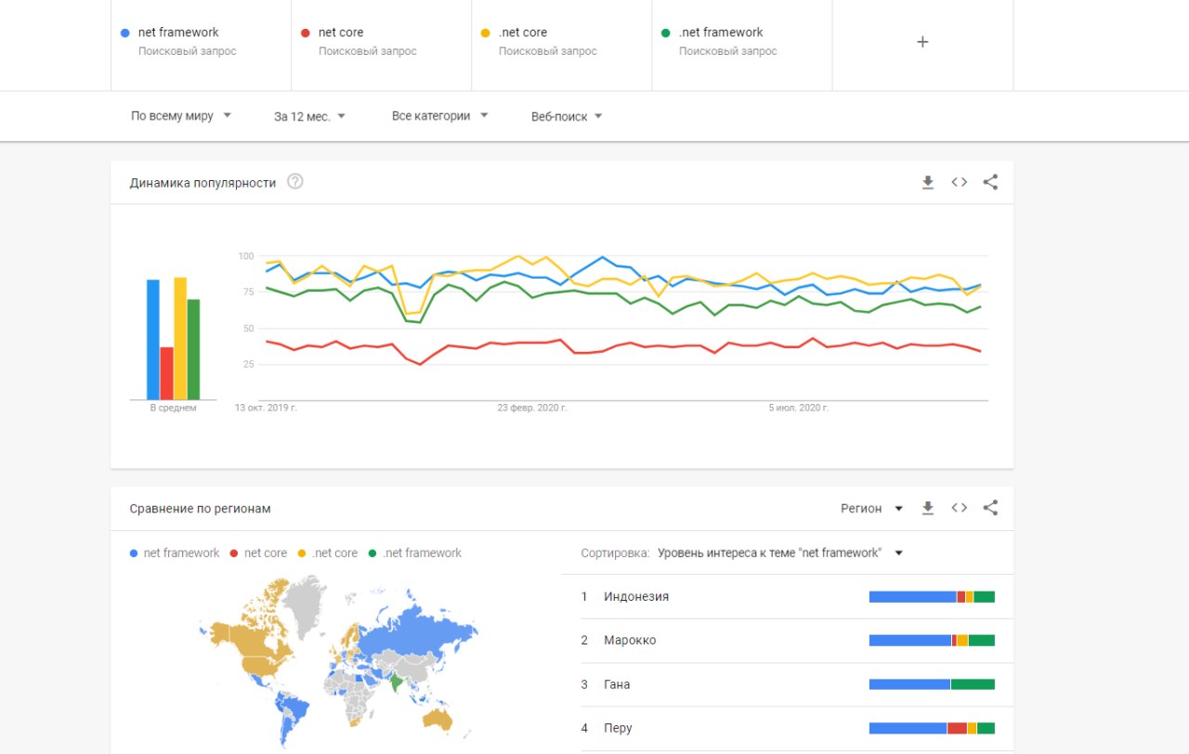Select Гана row in region list
The width and height of the screenshot is (1189, 754).
coord(788,684)
